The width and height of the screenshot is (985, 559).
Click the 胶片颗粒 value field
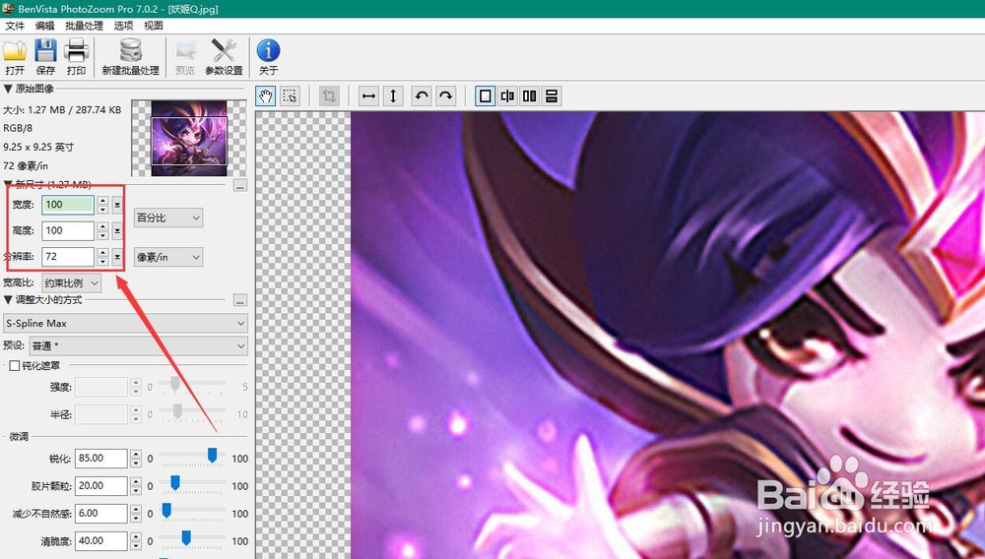101,485
